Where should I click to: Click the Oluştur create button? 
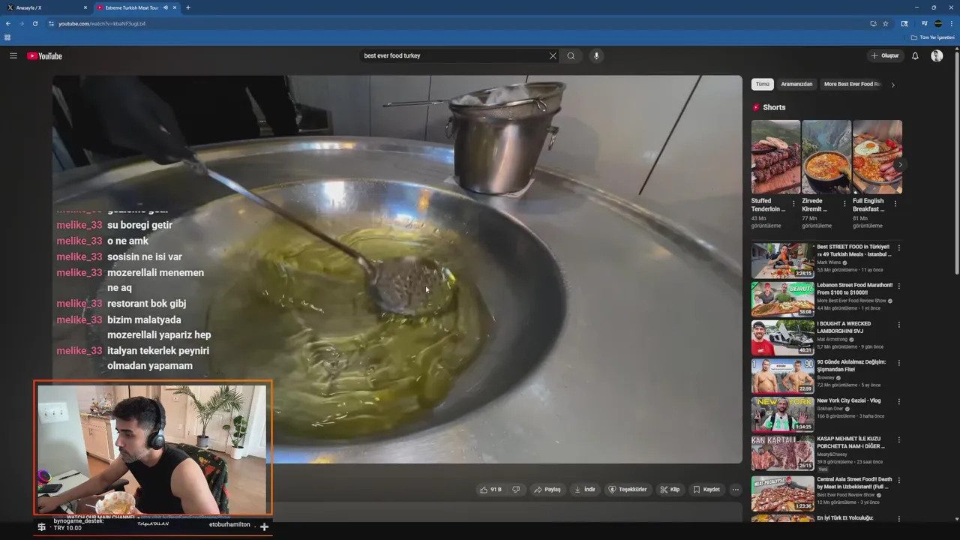click(x=885, y=55)
